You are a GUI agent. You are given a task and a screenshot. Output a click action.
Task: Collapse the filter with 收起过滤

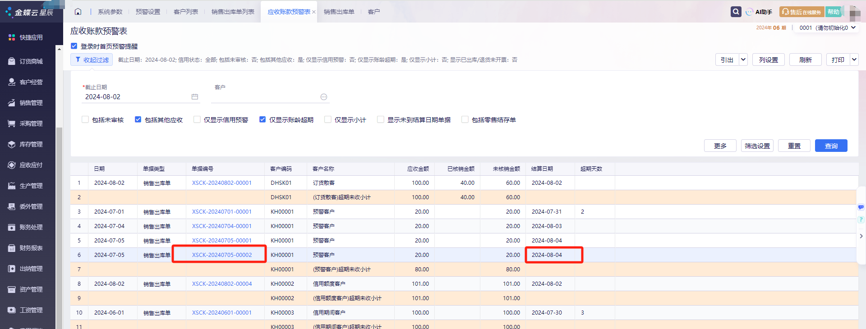pyautogui.click(x=92, y=59)
